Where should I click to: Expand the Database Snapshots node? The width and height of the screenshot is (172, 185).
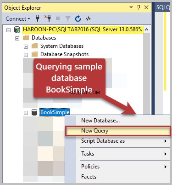coord(26,55)
